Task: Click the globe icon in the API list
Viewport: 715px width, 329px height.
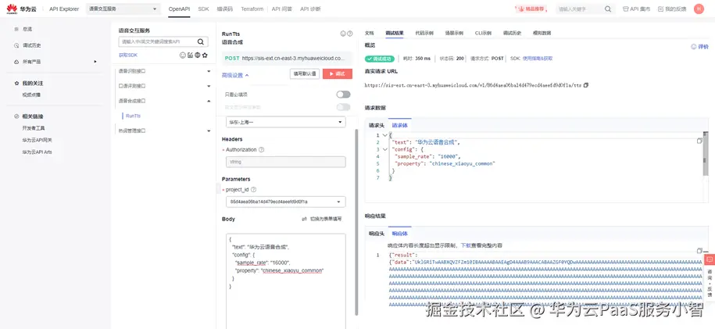Action: 198,55
